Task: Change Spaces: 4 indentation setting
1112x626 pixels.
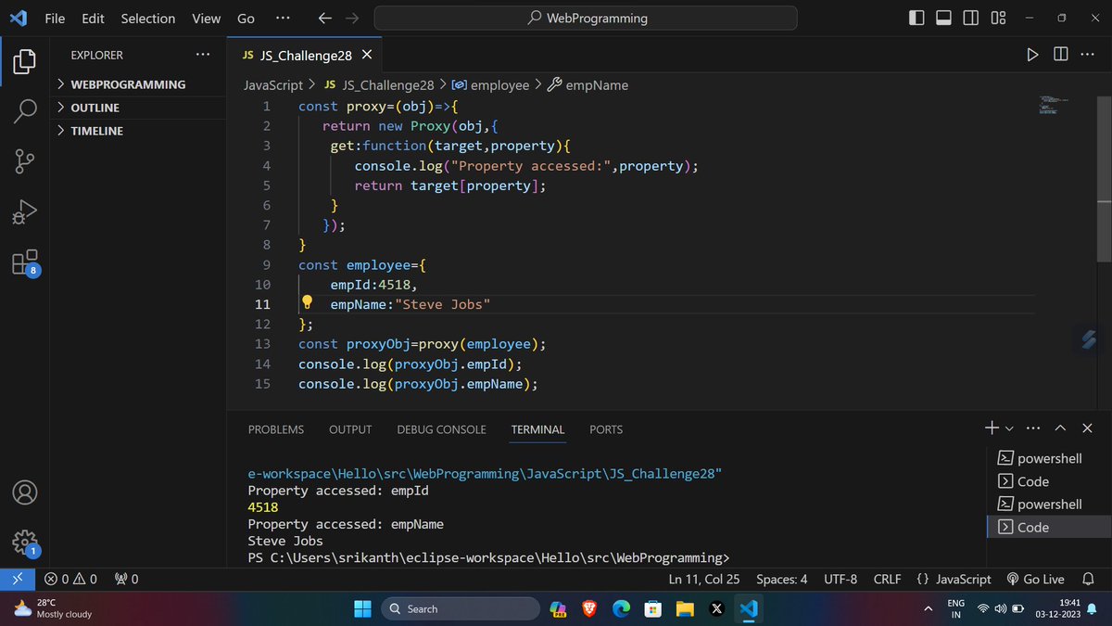Action: [781, 579]
